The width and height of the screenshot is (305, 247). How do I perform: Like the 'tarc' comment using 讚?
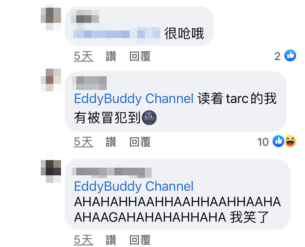[111, 141]
